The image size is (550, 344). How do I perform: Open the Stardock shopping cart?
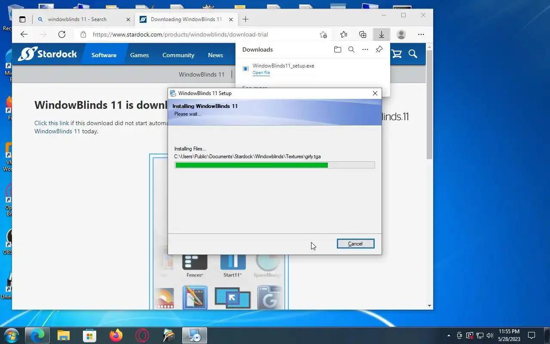397,54
